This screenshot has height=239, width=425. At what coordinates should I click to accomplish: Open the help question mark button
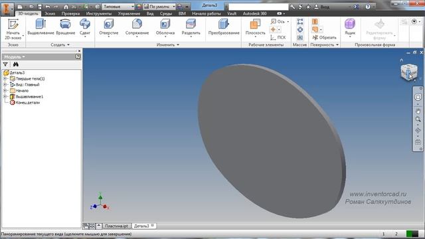point(368,7)
